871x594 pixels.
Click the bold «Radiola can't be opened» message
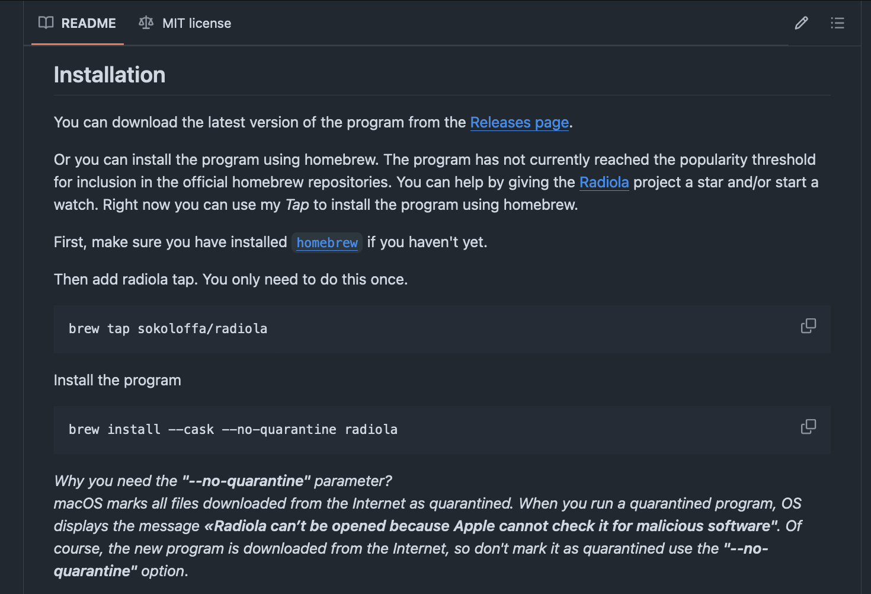[x=492, y=526]
